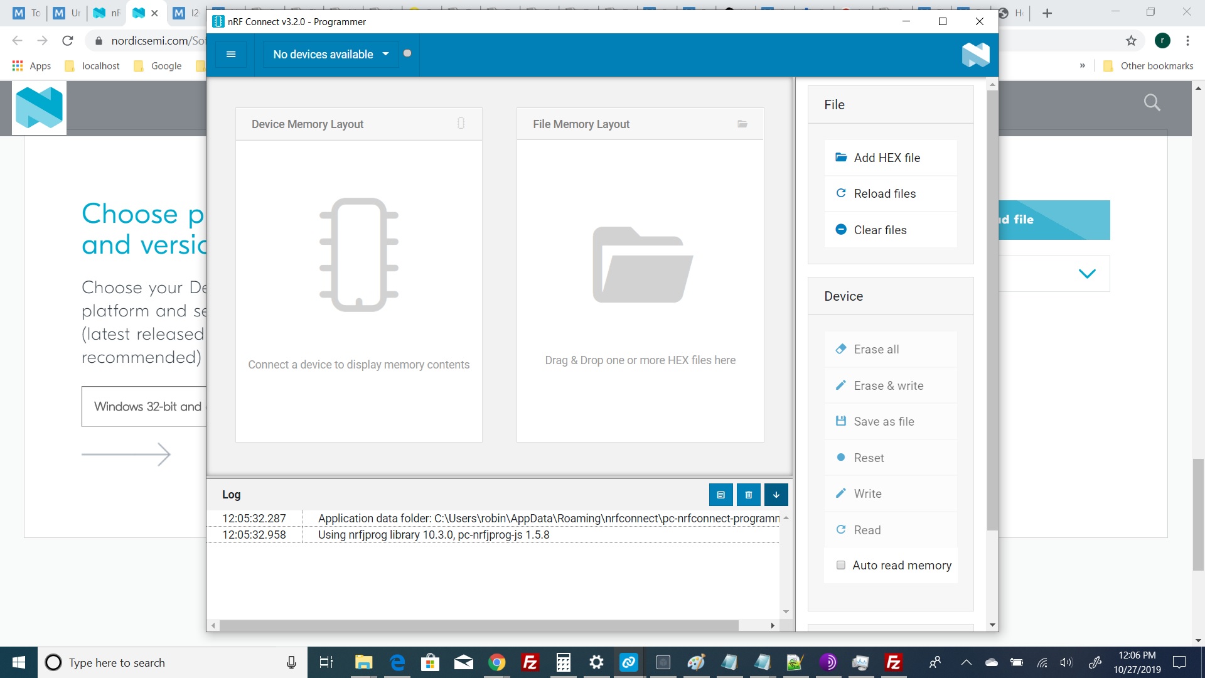Click the device connection status indicator dot
Image resolution: width=1205 pixels, height=678 pixels.
coord(407,53)
